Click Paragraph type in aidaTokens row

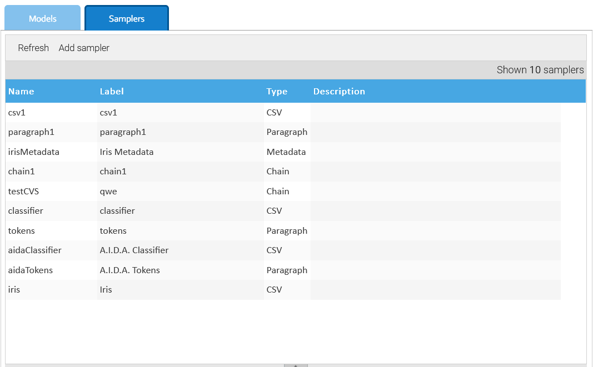point(287,270)
